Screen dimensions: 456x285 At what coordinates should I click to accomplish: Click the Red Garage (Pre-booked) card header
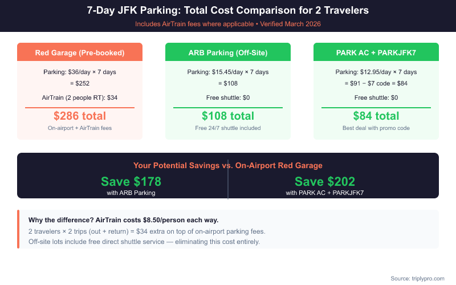point(80,53)
